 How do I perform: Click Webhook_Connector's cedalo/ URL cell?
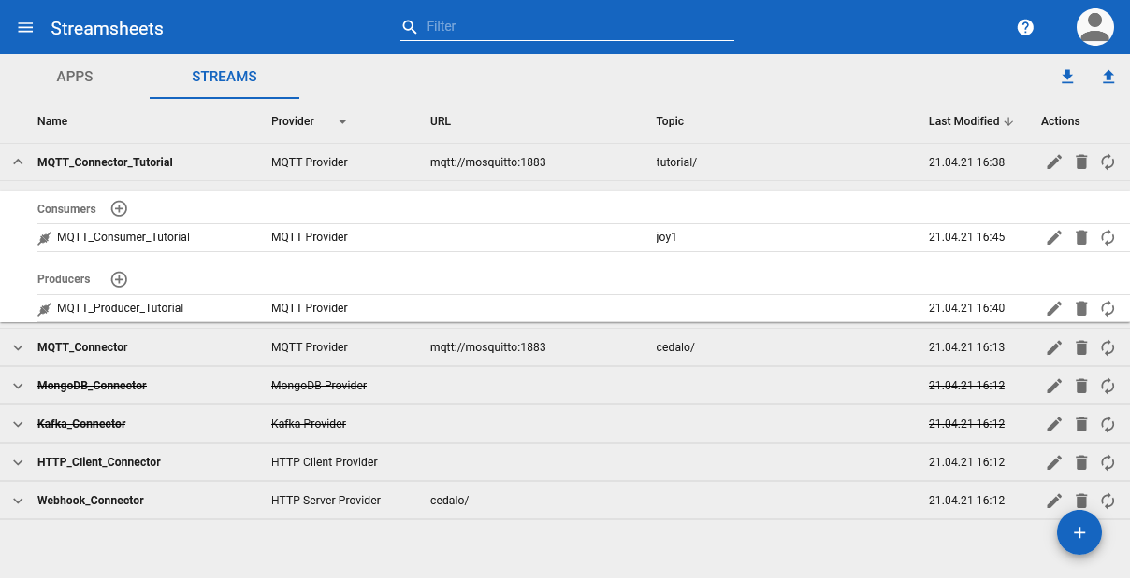[449, 501]
